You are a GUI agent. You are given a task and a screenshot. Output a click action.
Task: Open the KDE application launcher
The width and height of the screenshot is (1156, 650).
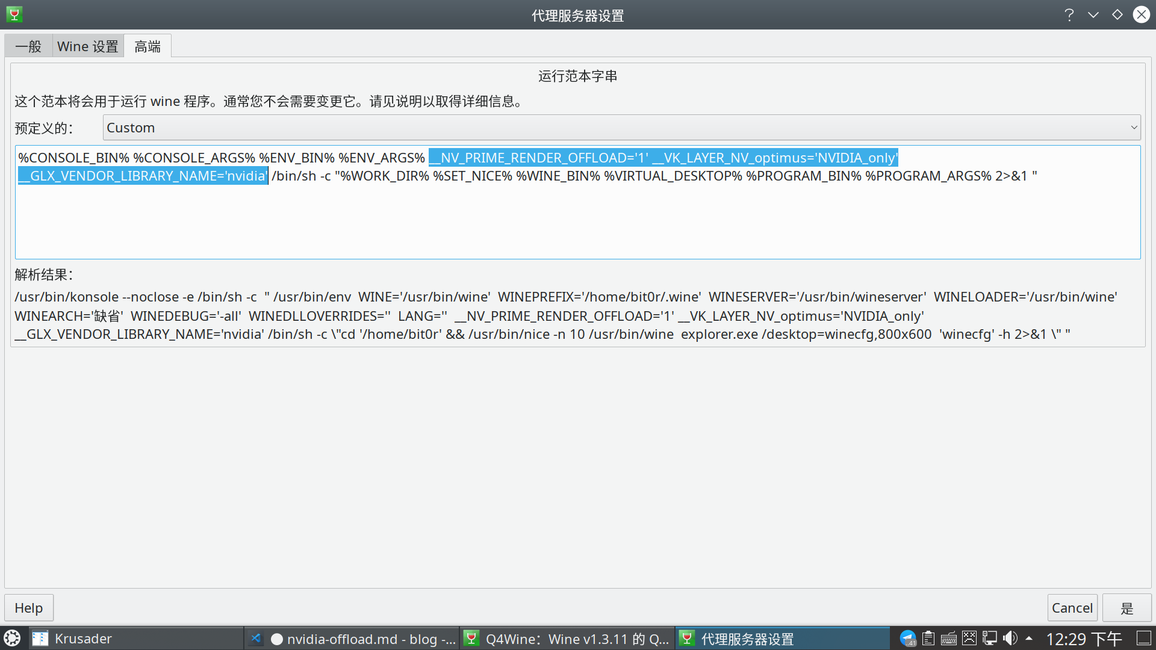click(13, 638)
